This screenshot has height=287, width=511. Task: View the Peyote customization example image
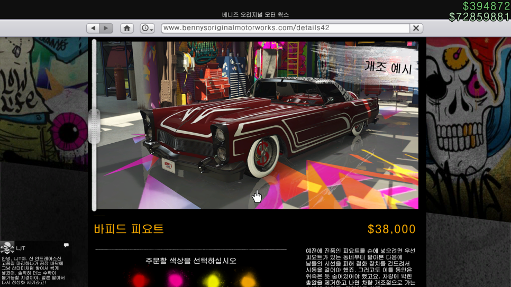[x=258, y=125]
